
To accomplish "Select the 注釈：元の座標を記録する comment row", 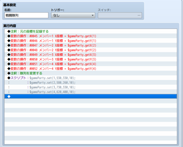I will point(91,31).
